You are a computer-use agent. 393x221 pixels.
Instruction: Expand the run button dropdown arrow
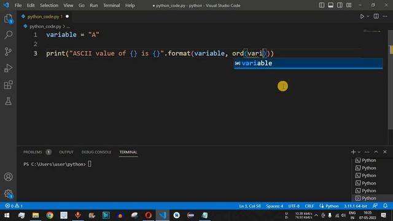coord(368,17)
